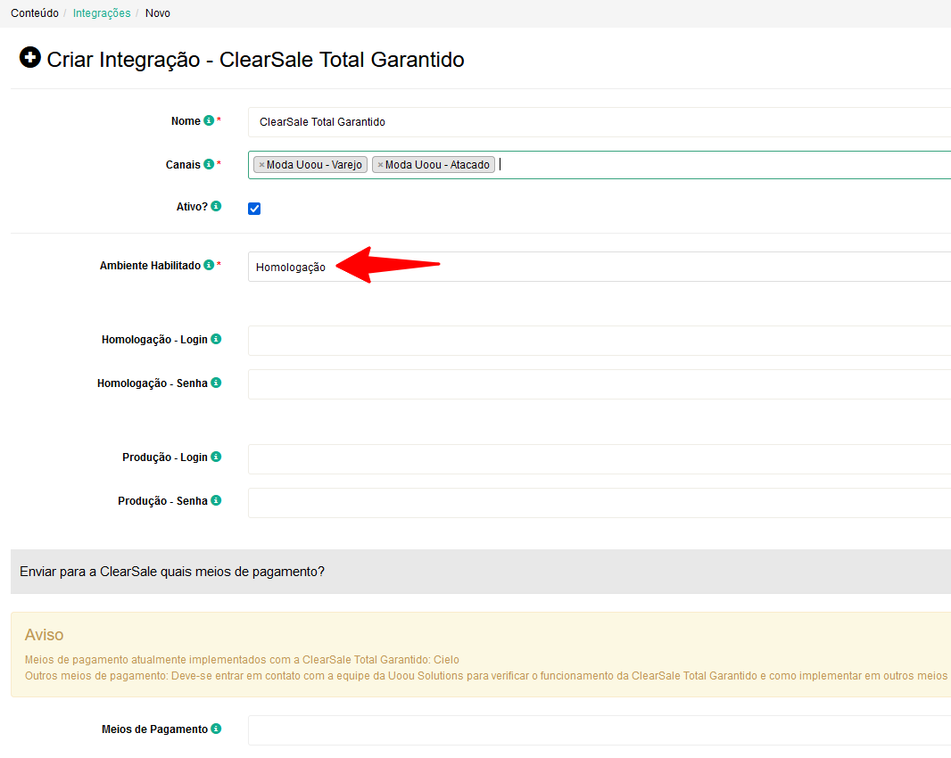Focus the Homologação - Login input

click(600, 340)
